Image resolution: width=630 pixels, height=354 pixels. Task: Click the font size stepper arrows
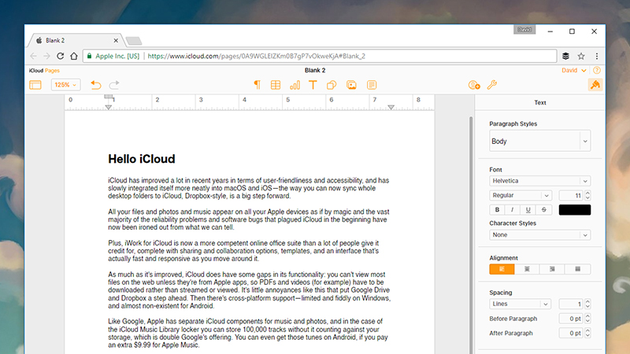pyautogui.click(x=587, y=195)
